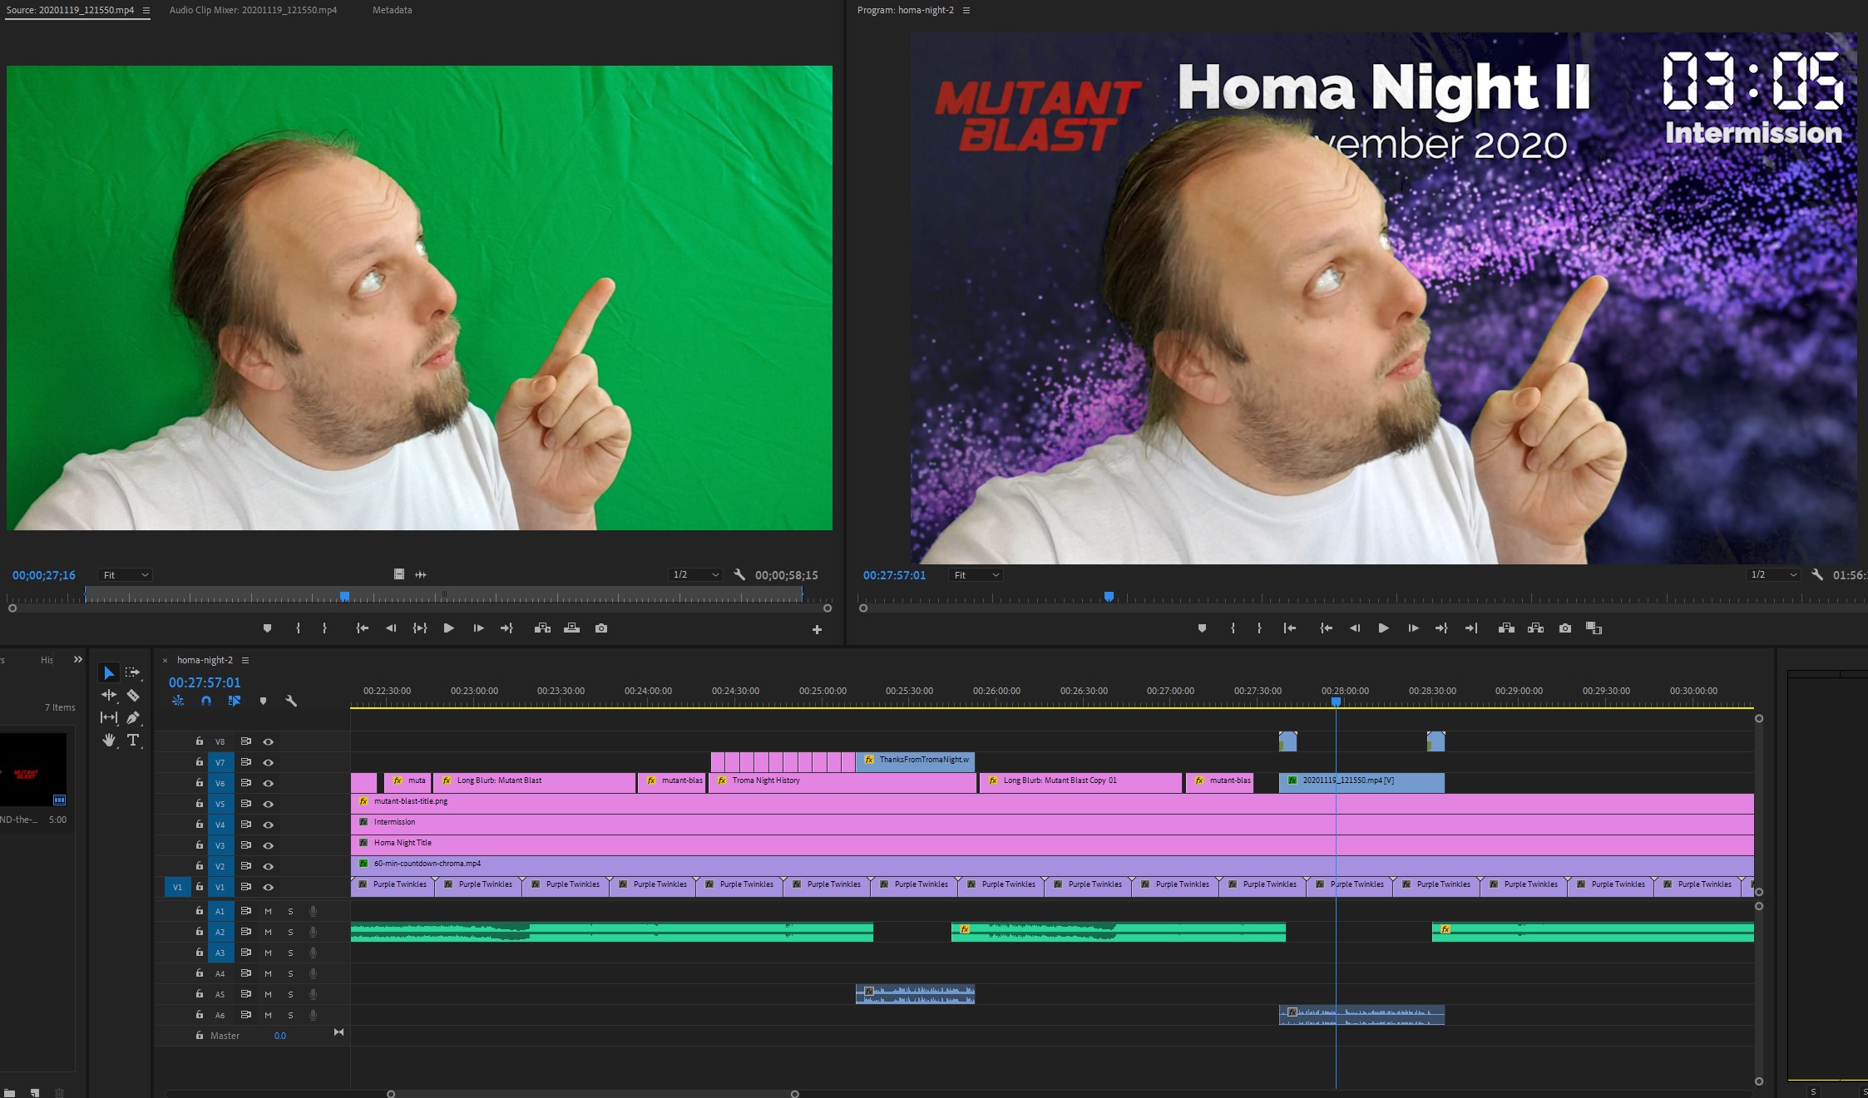Mute audio track A2
This screenshot has height=1098, width=1868.
[268, 932]
